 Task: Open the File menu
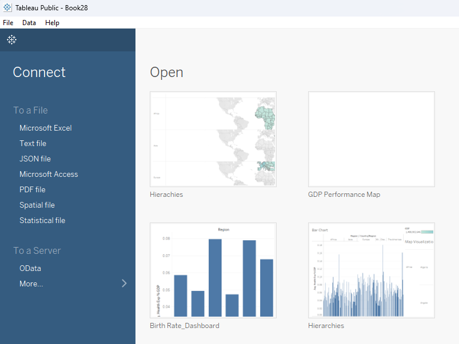pyautogui.click(x=8, y=23)
